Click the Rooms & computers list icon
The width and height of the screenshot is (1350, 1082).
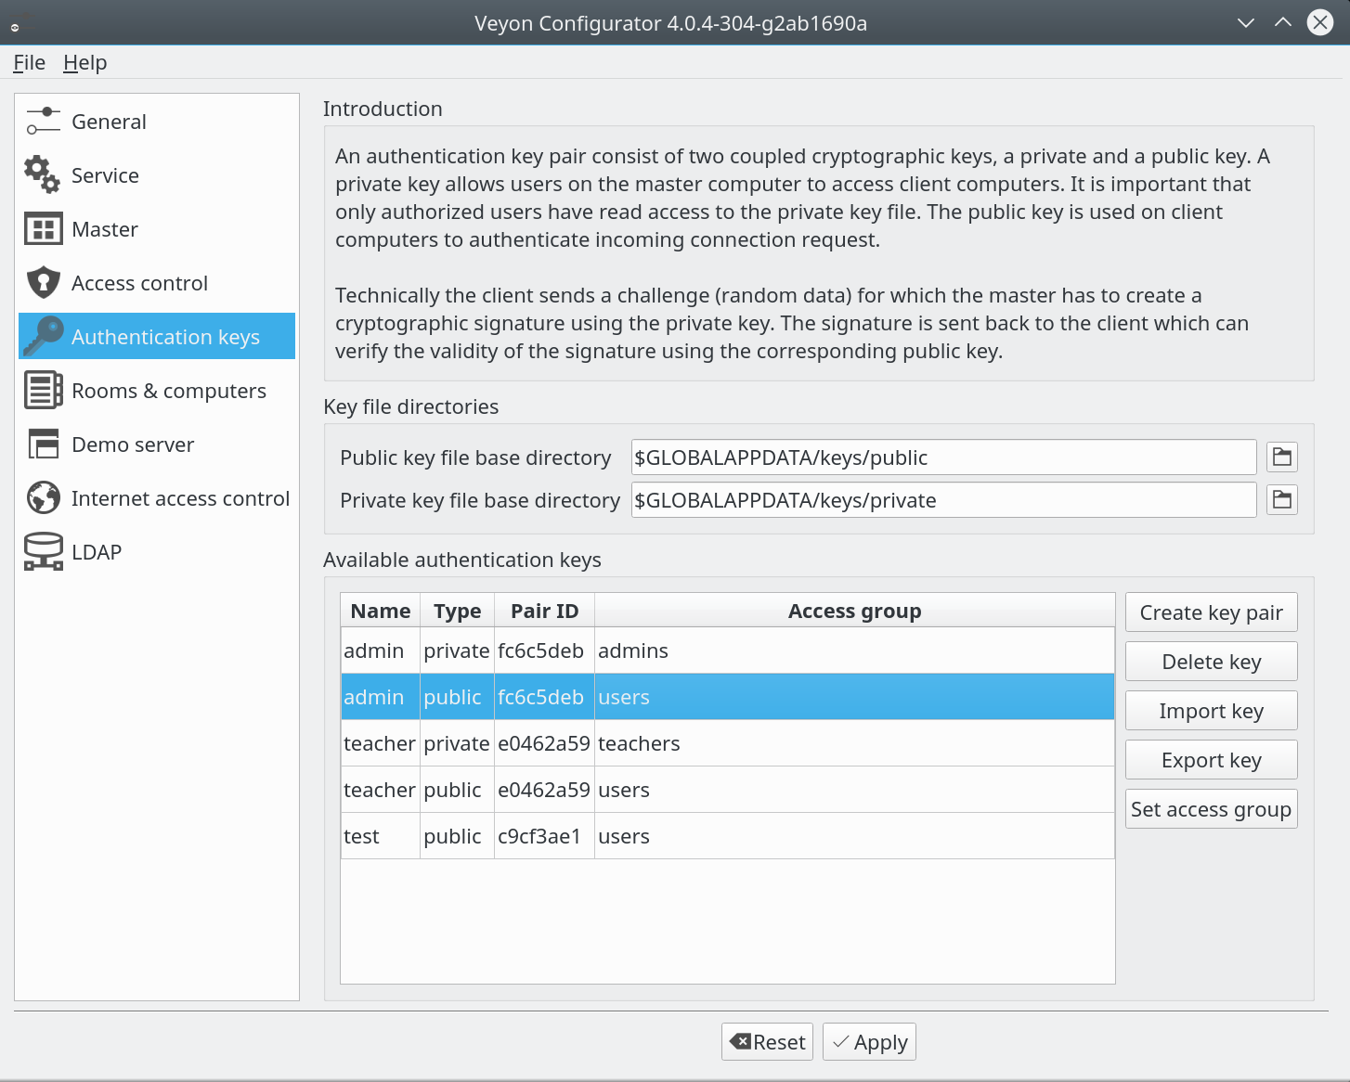(x=43, y=390)
